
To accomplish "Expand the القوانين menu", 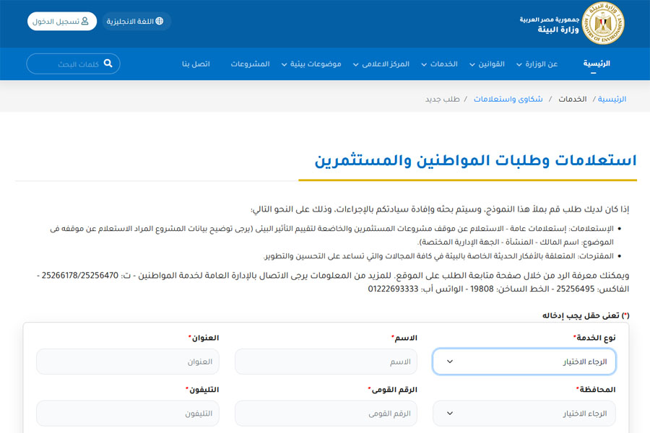I will click(487, 64).
